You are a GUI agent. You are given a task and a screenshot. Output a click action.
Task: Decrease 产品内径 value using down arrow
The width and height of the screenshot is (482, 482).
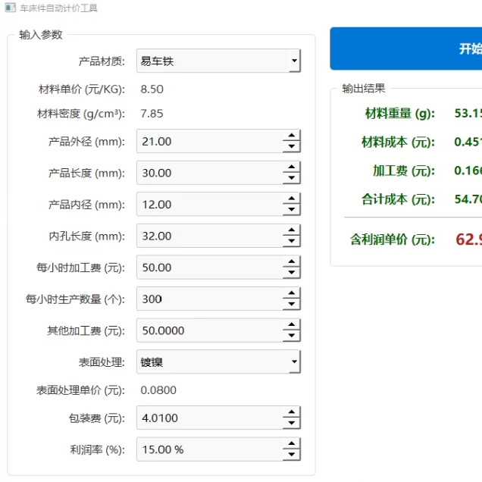point(292,211)
